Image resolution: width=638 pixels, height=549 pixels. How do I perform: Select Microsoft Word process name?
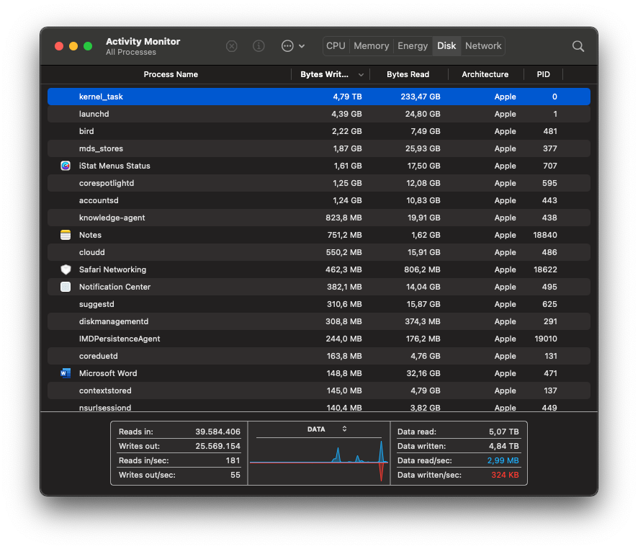point(108,373)
